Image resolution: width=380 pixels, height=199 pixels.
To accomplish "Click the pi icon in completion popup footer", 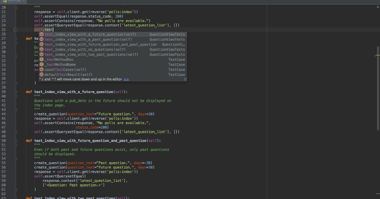I will [185, 80].
